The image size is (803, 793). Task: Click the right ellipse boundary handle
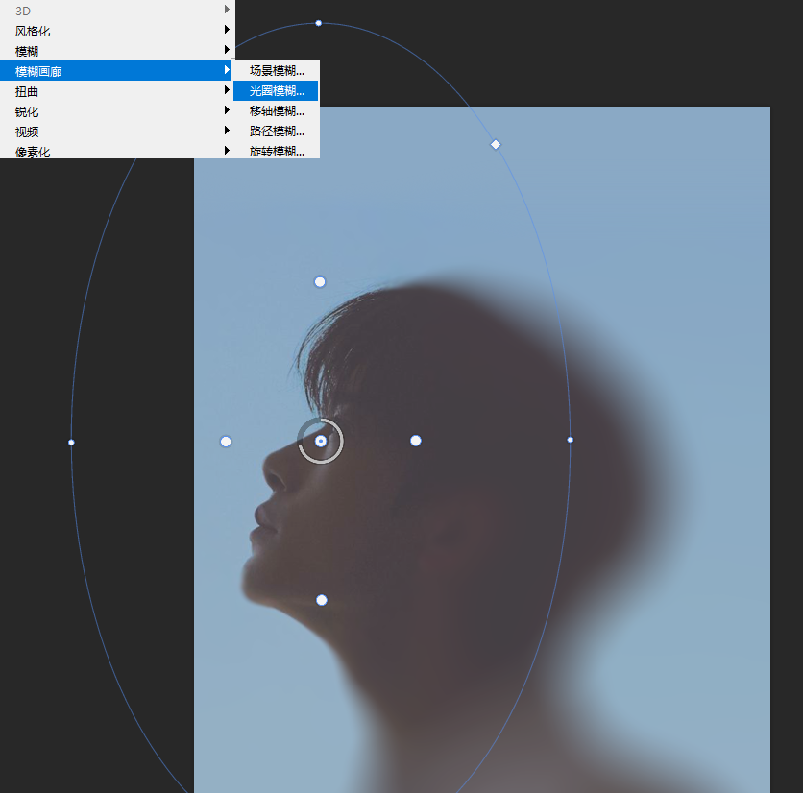[570, 440]
